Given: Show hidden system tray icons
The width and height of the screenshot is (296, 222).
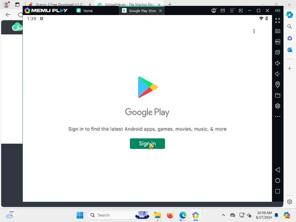Looking at the screenshot, I should tap(223, 215).
